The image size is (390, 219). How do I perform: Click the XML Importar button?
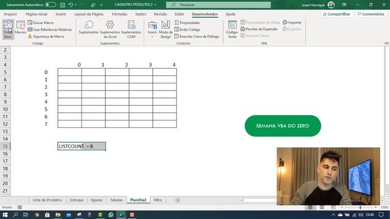click(292, 23)
